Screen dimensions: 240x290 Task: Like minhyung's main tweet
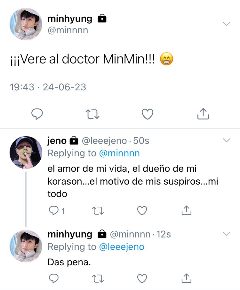(x=148, y=114)
